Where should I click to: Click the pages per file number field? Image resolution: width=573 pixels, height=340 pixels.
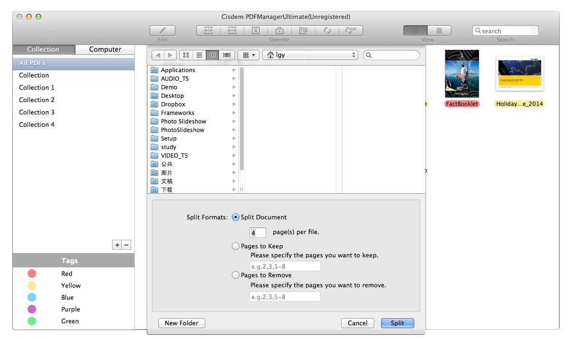(258, 233)
